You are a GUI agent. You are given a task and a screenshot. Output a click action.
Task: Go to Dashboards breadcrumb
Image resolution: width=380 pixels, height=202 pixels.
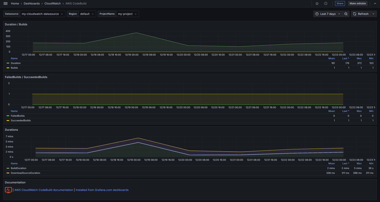pyautogui.click(x=32, y=4)
